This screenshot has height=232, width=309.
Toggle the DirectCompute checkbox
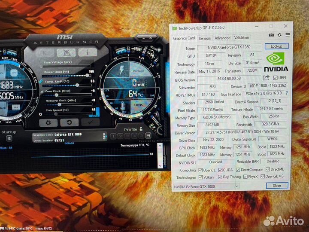coord(238,170)
